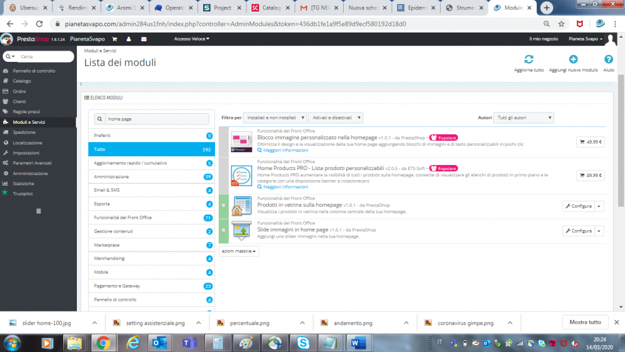Screen dimensions: 625x352
Task: Open Internet Explorer from the taskbar
Action: point(132,343)
